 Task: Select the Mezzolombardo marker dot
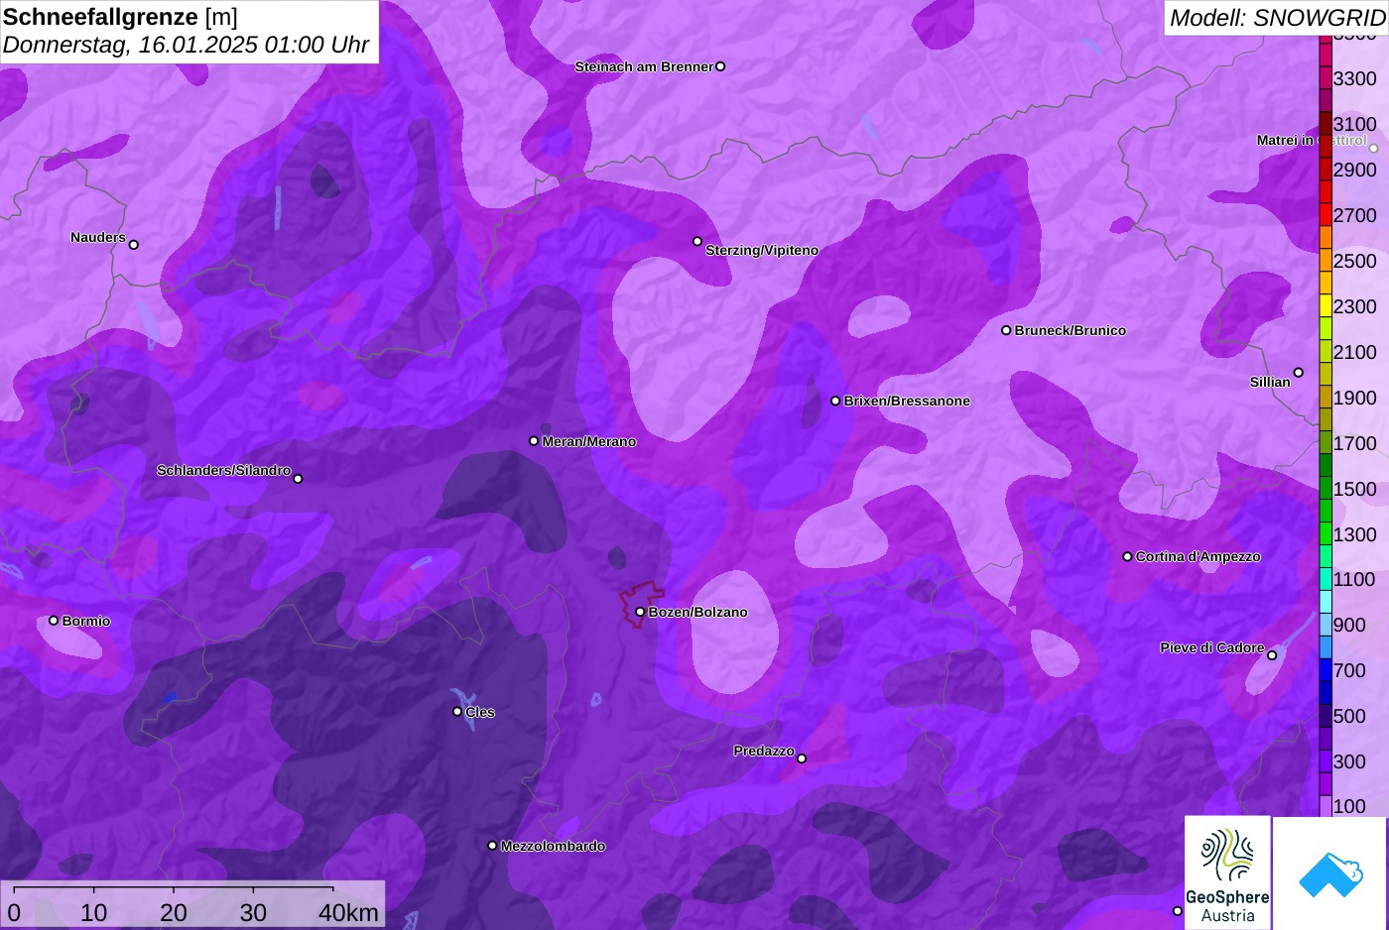coord(492,846)
